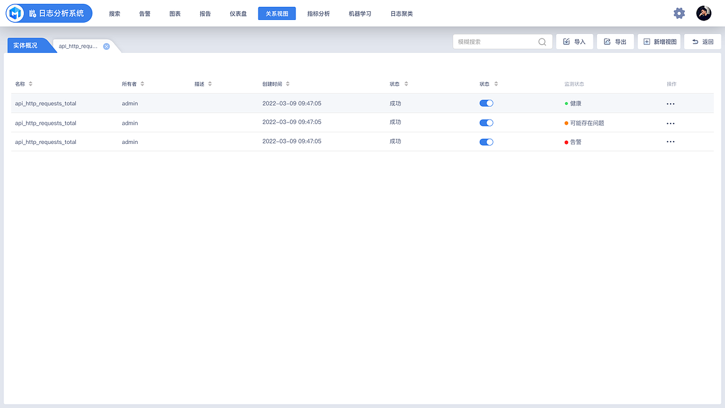
Task: Click inside the 模糊搜索 input field
Action: click(x=493, y=41)
